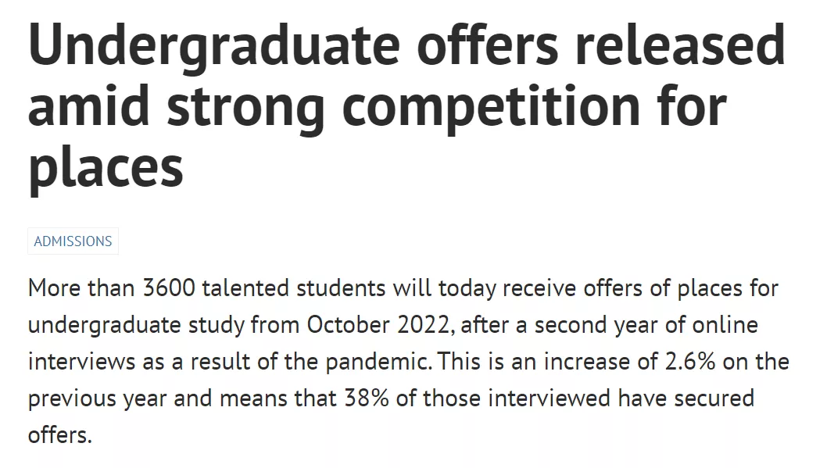
Task: Click the last word "offers." of the paragraph
Action: coord(60,435)
